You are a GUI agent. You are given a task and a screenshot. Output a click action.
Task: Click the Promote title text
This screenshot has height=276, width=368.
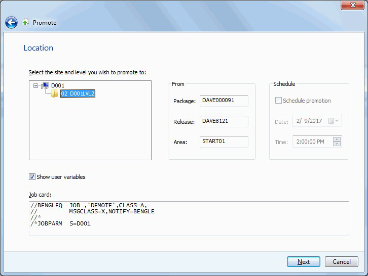click(45, 23)
